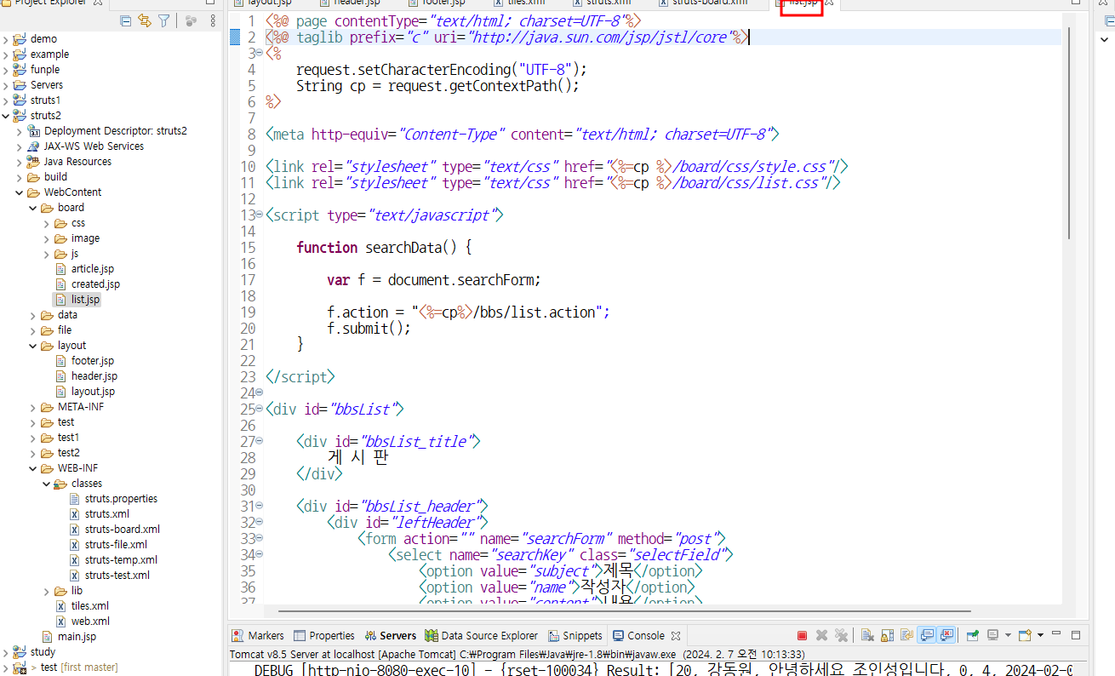Open web.xml under WEB-INF

point(89,622)
